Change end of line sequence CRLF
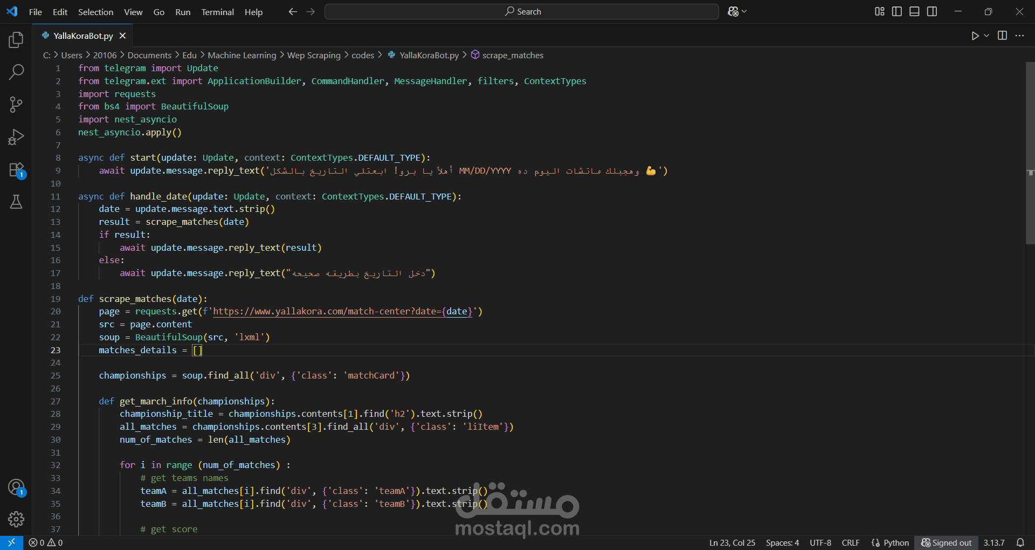This screenshot has width=1035, height=550. (x=851, y=542)
